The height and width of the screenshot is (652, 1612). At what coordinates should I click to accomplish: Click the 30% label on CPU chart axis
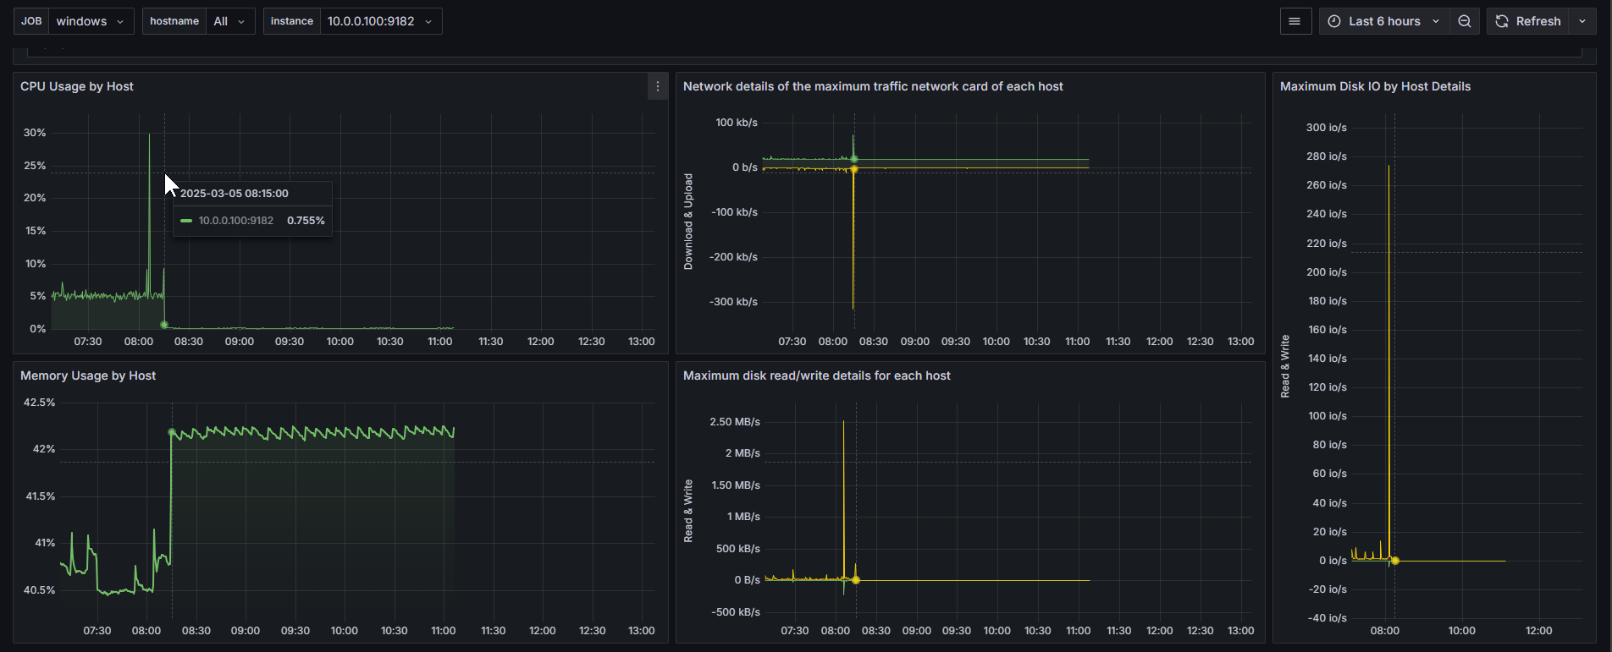pyautogui.click(x=35, y=133)
